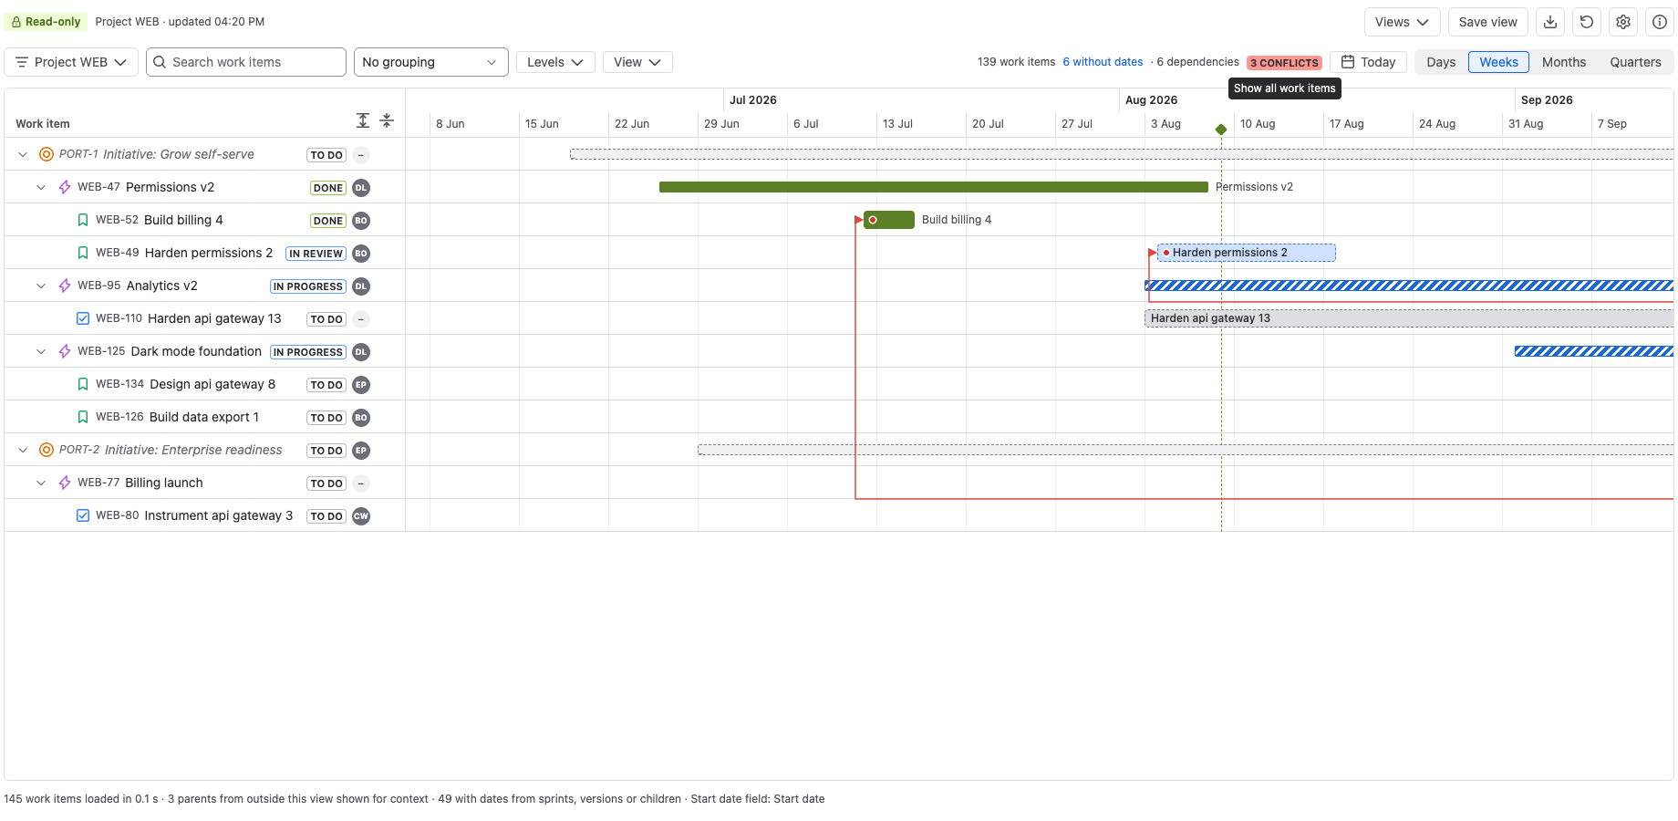Open the Levels dropdown

tap(555, 62)
